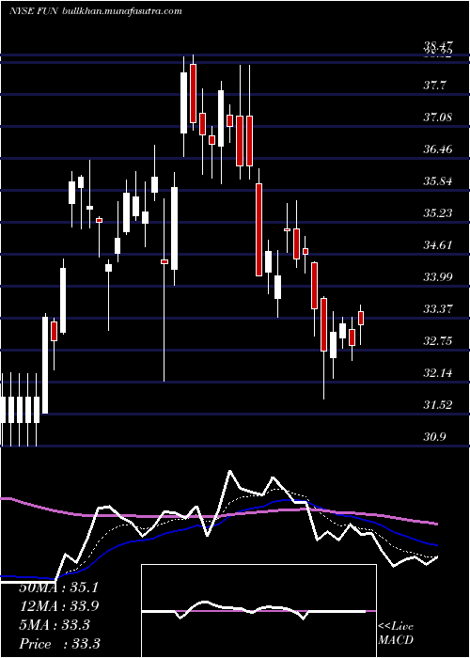Click the 'NYSE FUN bullkhan.munafasutra.com' chart title

point(95,11)
